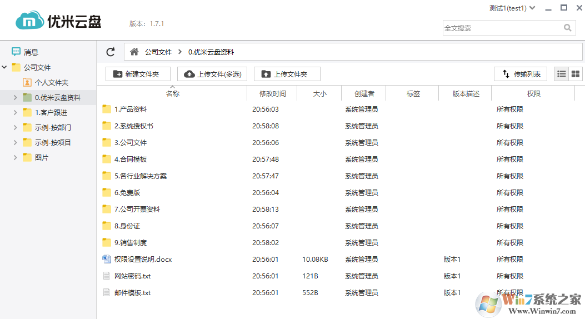Screen dimensions: 585x319
Task: Click 系统管理员 in the 9.销售制度 row
Action: (x=362, y=242)
